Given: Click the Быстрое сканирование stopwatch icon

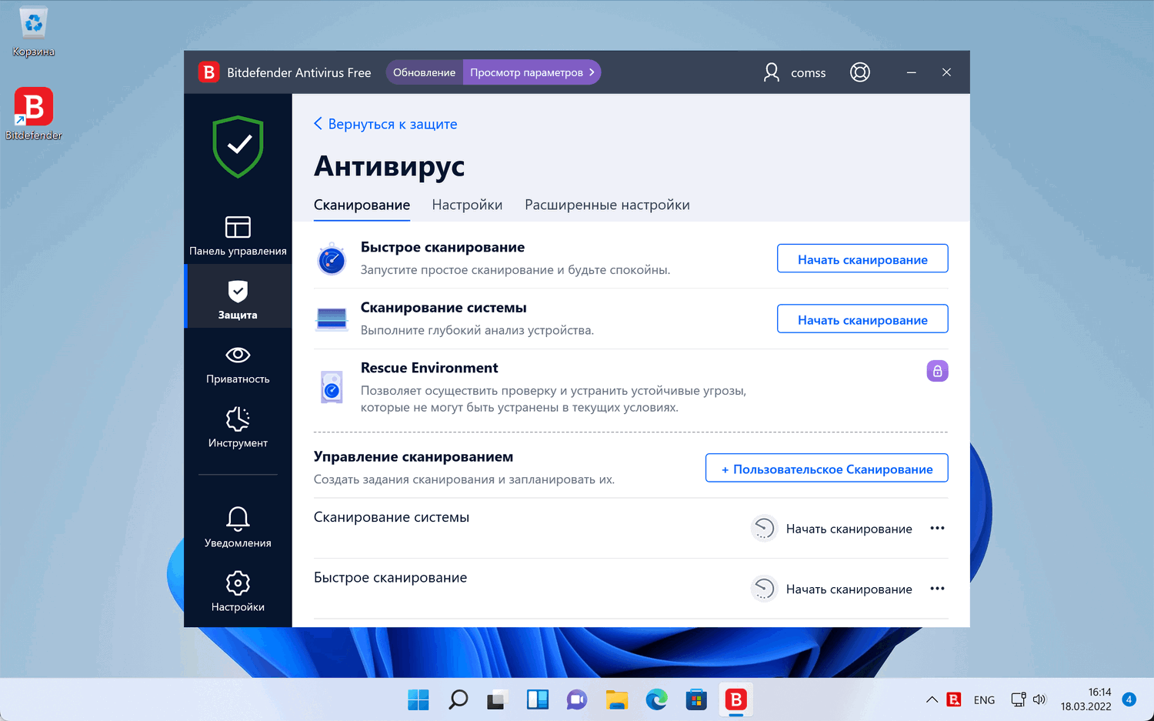Looking at the screenshot, I should 332,259.
